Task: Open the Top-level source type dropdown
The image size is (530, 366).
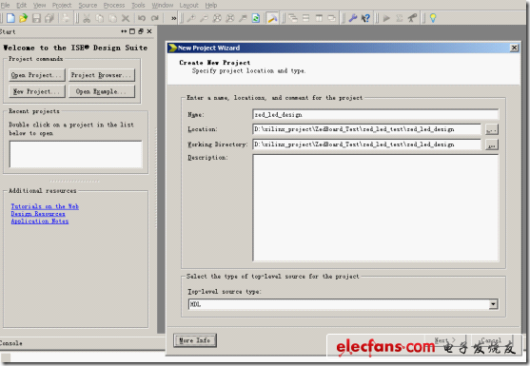Action: (493, 304)
